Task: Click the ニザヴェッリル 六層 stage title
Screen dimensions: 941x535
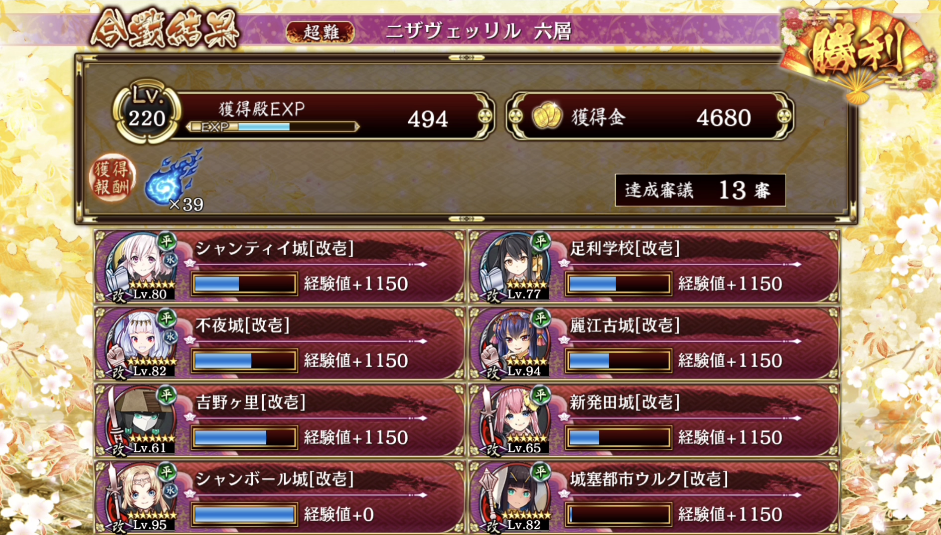Action: (x=479, y=32)
